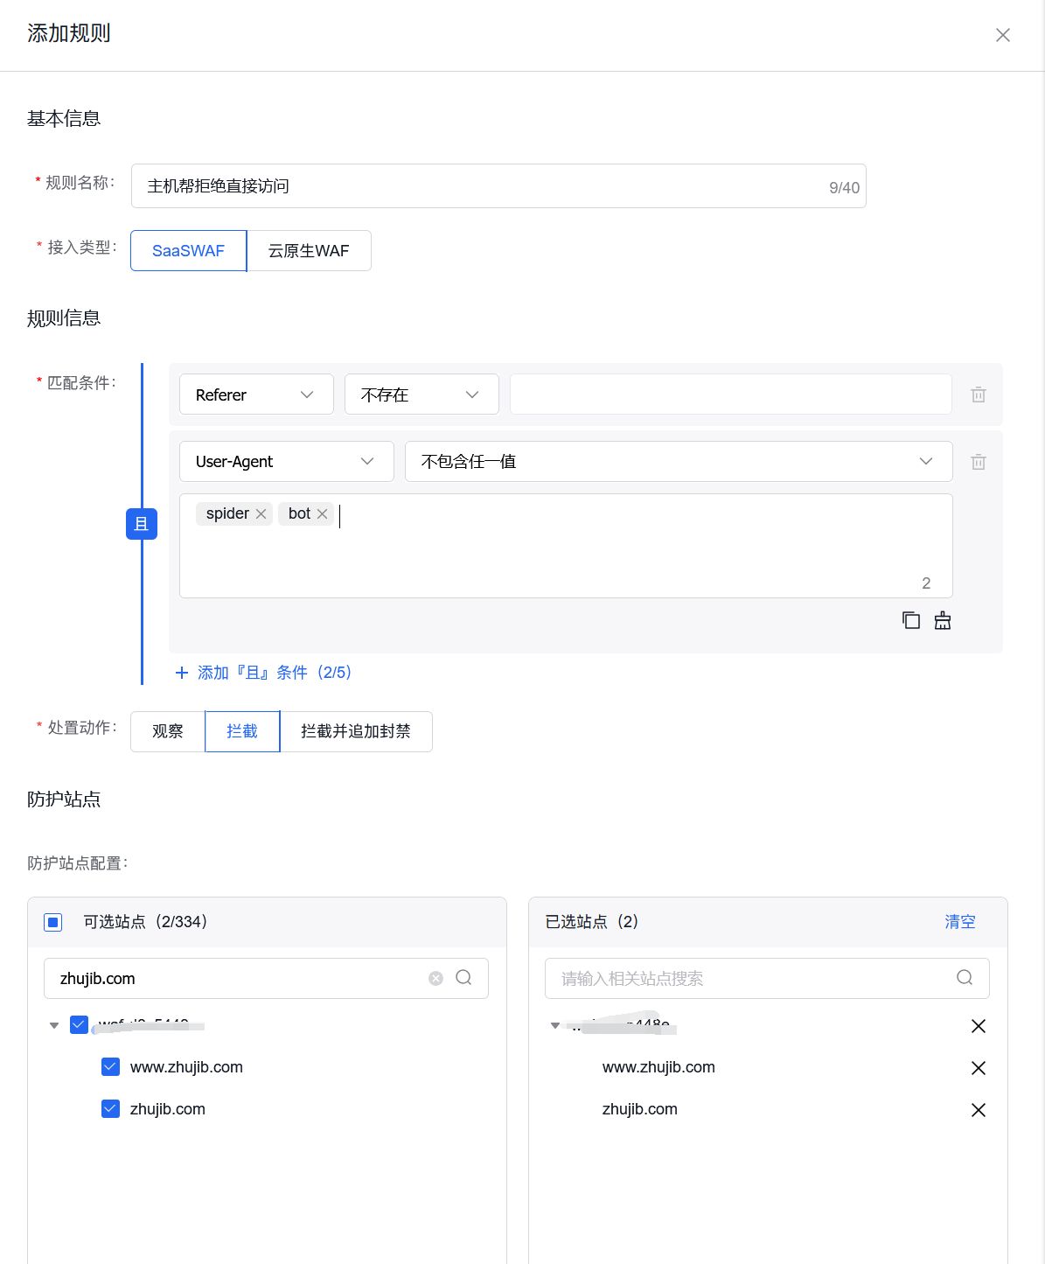
Task: Click the copy icon below value box
Action: 910,620
